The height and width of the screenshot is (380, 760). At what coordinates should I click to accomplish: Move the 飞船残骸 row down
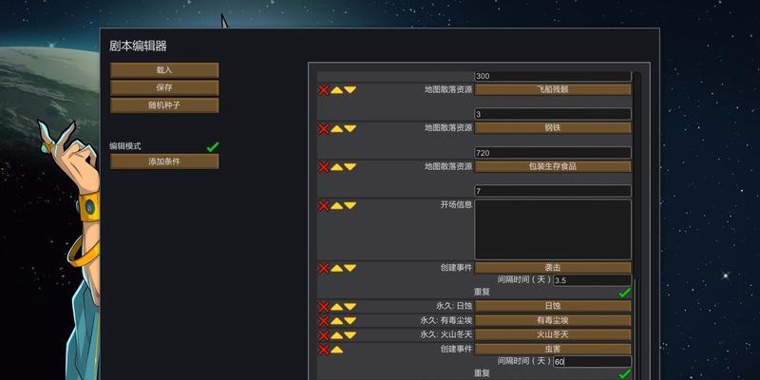pos(350,89)
